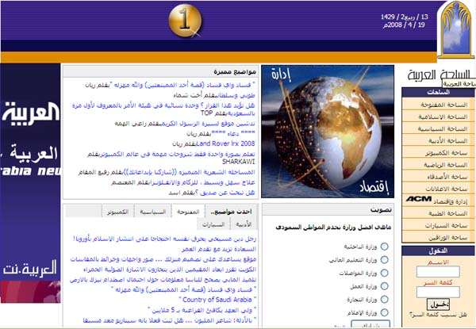Select radio option وزارة المواصلات
This screenshot has height=329, width=476.
click(384, 273)
